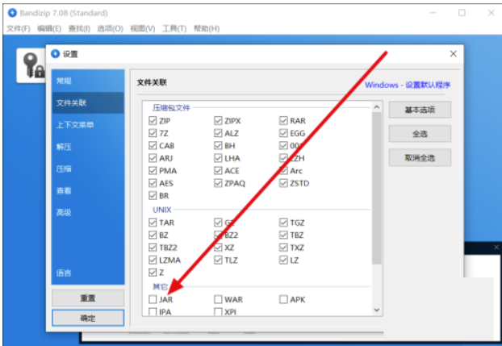Screen dimensions: 502x346
Task: Uncheck the LHA checkbox
Action: coord(218,158)
